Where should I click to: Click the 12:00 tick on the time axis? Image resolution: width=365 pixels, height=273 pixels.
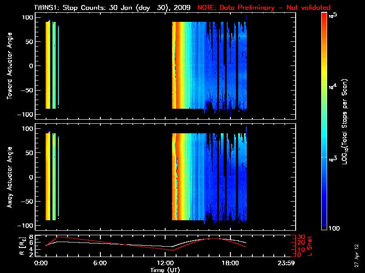(x=166, y=263)
